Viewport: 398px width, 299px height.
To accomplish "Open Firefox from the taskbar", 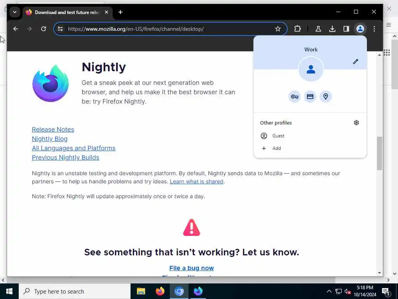I will coord(160,291).
